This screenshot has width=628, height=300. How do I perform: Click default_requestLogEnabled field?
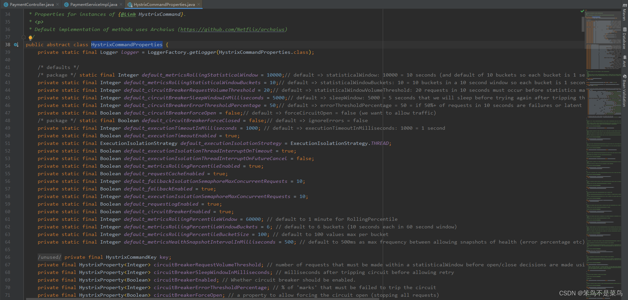click(x=161, y=204)
